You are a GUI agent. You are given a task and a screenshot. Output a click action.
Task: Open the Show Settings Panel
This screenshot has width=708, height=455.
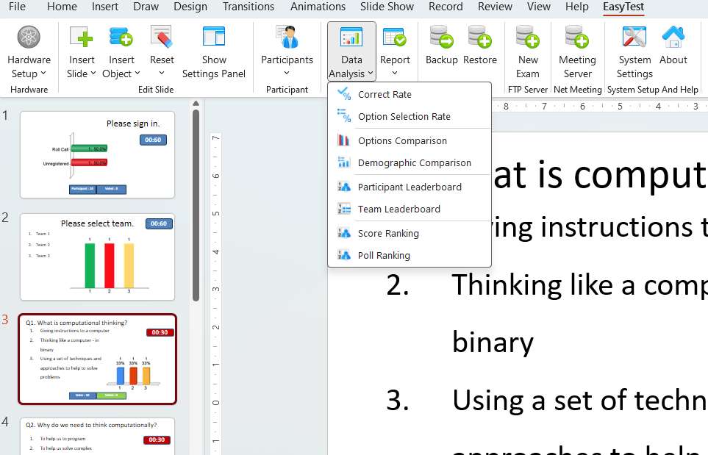[x=214, y=38]
